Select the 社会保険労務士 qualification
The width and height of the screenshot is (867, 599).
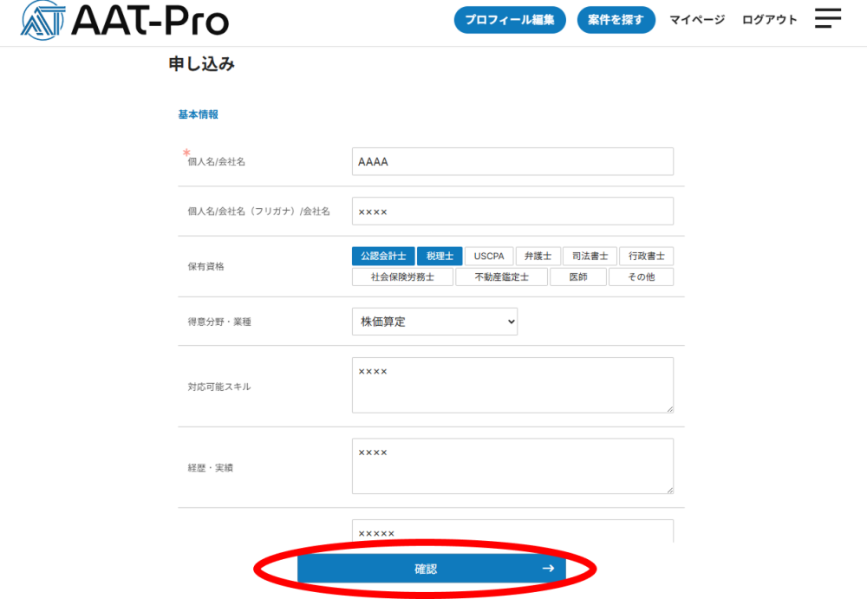[402, 277]
